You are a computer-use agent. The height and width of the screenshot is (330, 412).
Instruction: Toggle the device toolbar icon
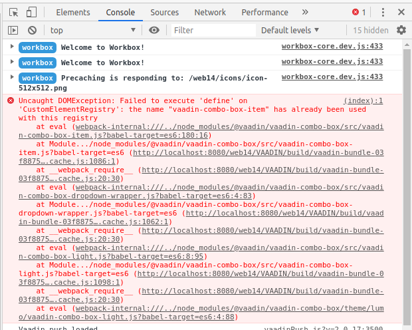[31, 12]
